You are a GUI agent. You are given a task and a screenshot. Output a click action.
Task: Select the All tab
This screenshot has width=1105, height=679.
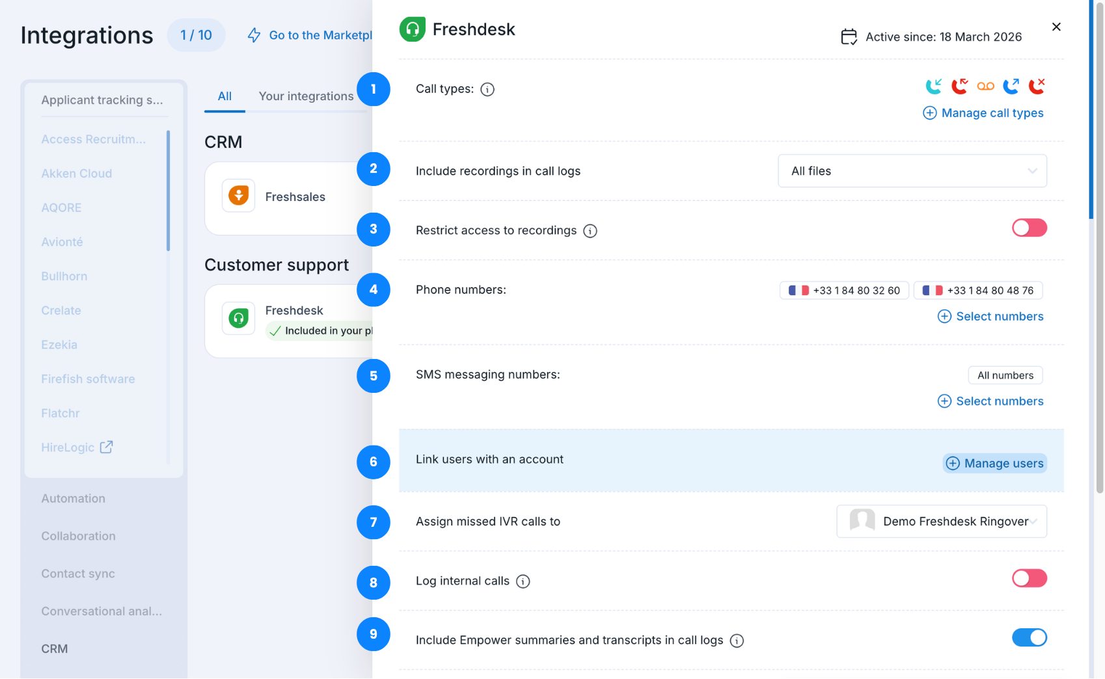click(x=225, y=96)
